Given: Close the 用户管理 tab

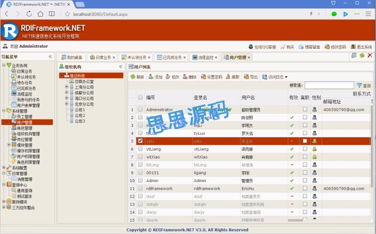Looking at the screenshot, I should [x=249, y=58].
